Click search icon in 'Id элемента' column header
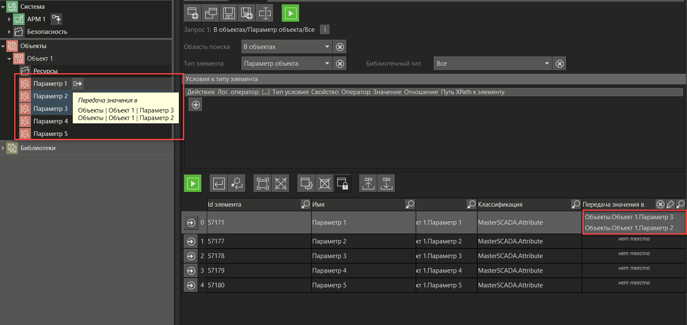687x325 pixels. tap(305, 204)
